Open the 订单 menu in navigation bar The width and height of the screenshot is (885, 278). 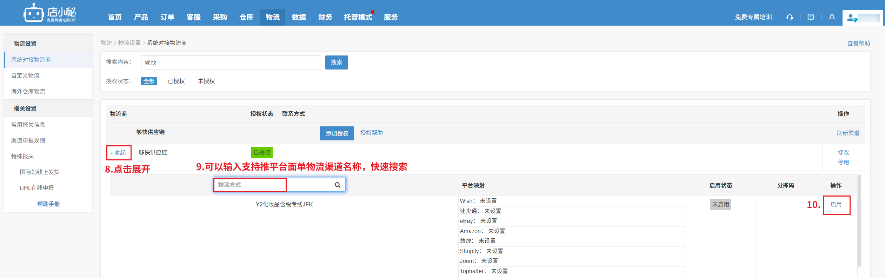[167, 17]
